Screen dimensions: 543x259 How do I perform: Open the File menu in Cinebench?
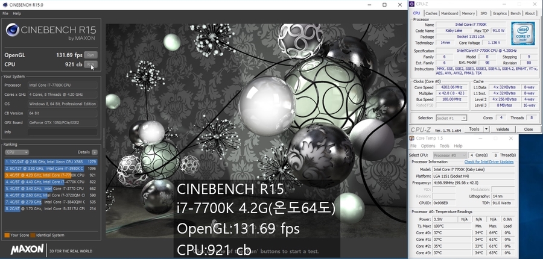pos(5,13)
